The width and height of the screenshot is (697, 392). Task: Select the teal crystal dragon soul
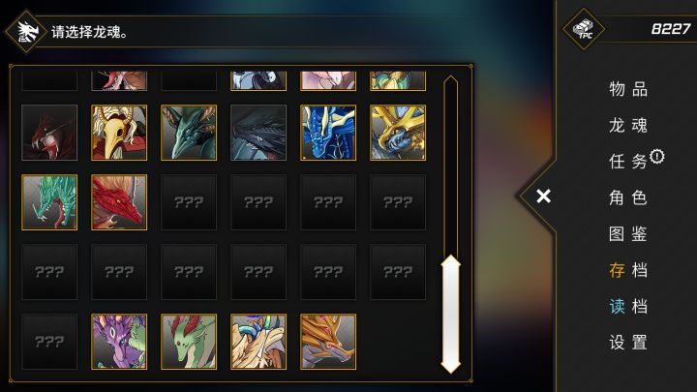(49, 202)
